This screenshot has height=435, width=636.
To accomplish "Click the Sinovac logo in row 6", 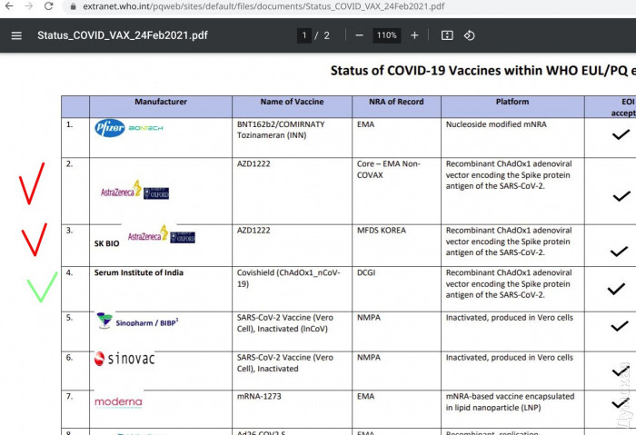I will pos(124,359).
